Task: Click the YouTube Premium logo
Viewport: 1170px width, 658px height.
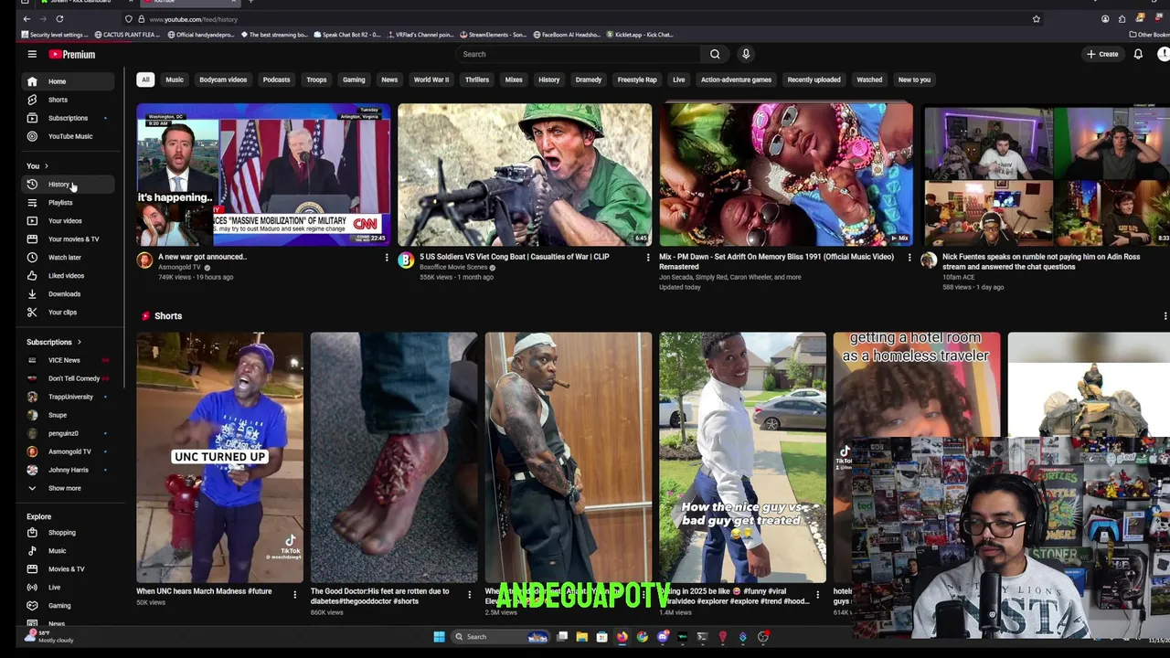Action: tap(72, 54)
